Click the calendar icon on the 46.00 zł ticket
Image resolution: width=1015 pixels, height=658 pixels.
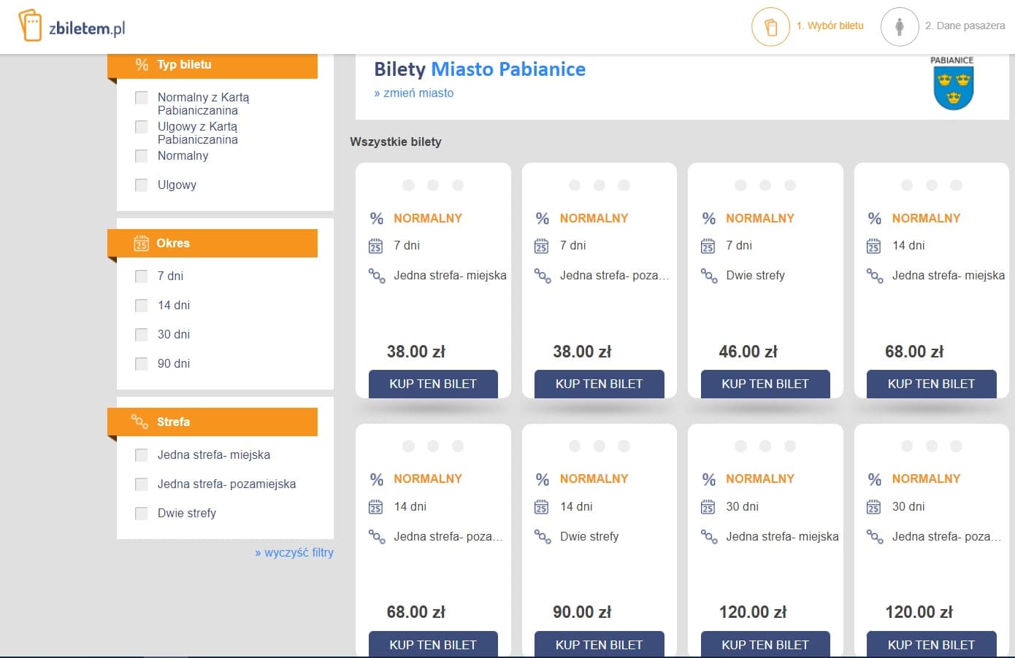tap(708, 246)
